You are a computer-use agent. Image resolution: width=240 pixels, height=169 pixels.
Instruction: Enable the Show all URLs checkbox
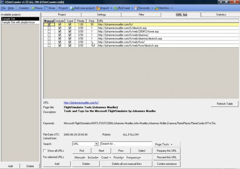point(45,151)
